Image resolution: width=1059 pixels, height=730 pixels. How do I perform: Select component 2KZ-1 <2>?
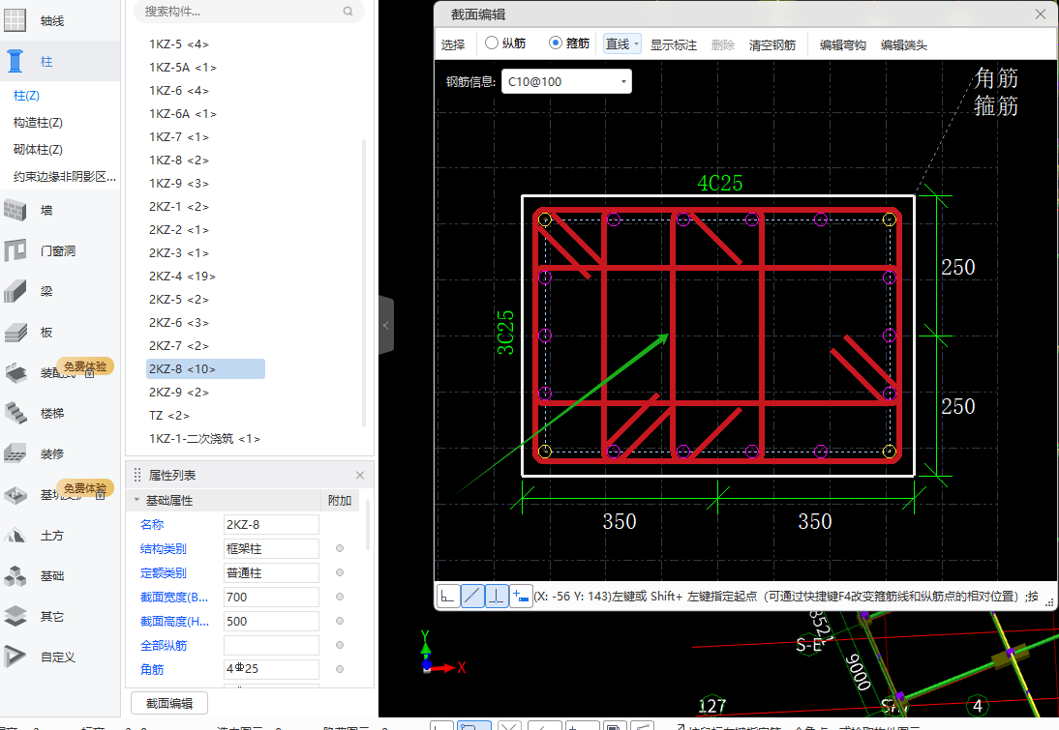179,207
